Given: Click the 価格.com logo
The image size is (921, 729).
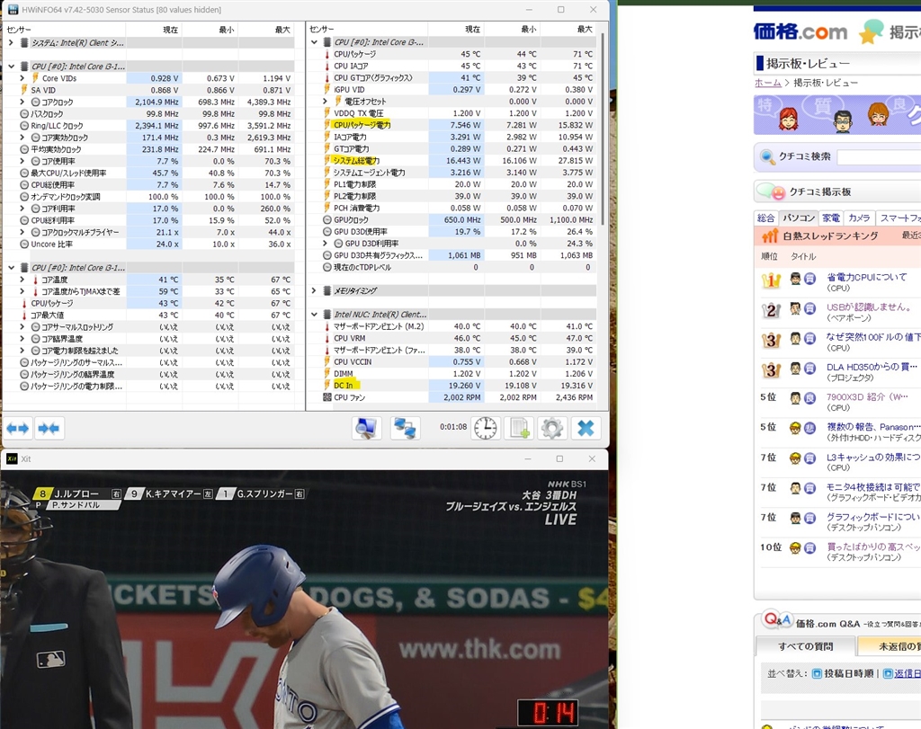Looking at the screenshot, I should (800, 31).
